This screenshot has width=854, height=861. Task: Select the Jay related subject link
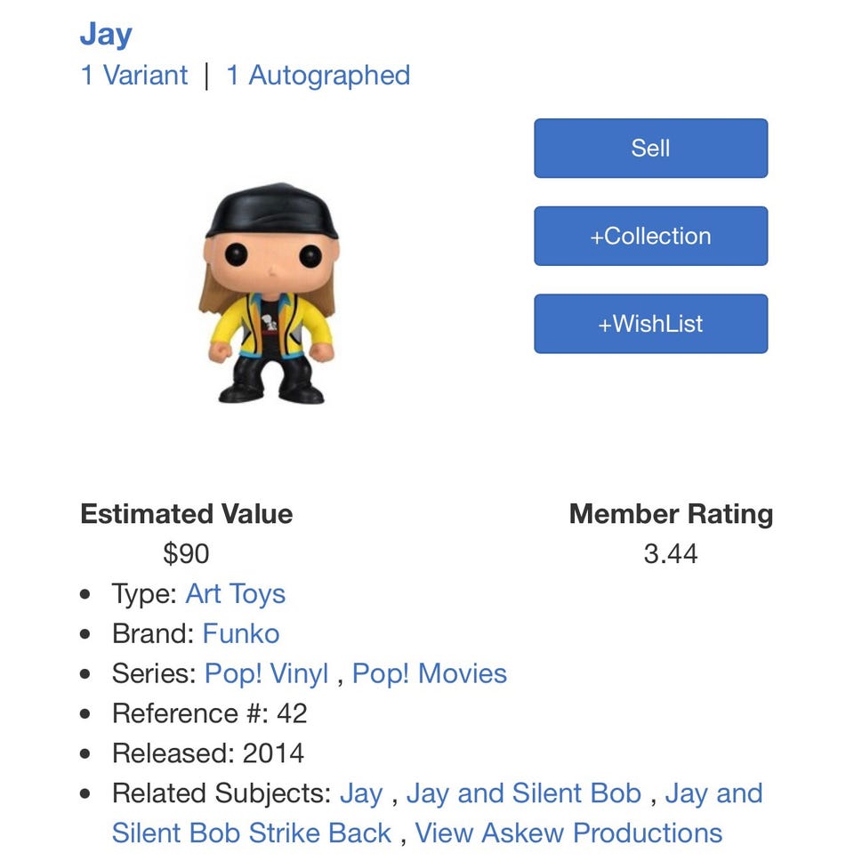pyautogui.click(x=360, y=793)
